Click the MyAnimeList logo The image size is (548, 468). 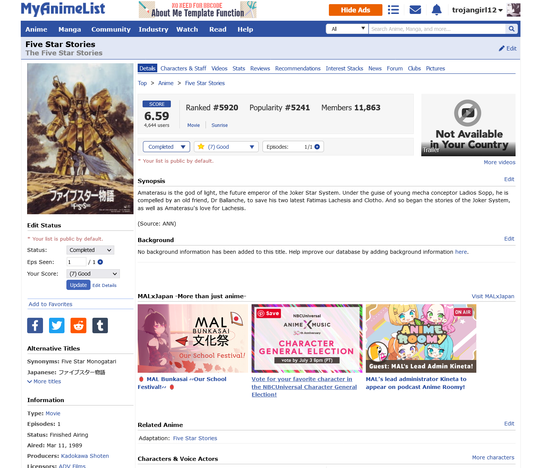click(63, 9)
